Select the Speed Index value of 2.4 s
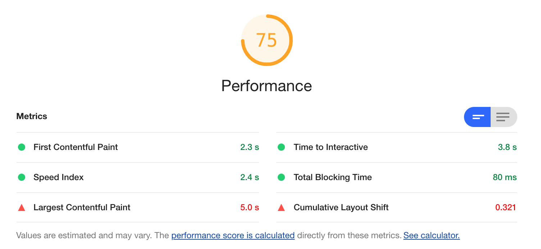The width and height of the screenshot is (541, 249). coord(250,177)
